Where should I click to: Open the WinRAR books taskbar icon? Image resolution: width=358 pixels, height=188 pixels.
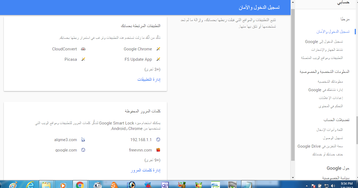tap(199, 185)
